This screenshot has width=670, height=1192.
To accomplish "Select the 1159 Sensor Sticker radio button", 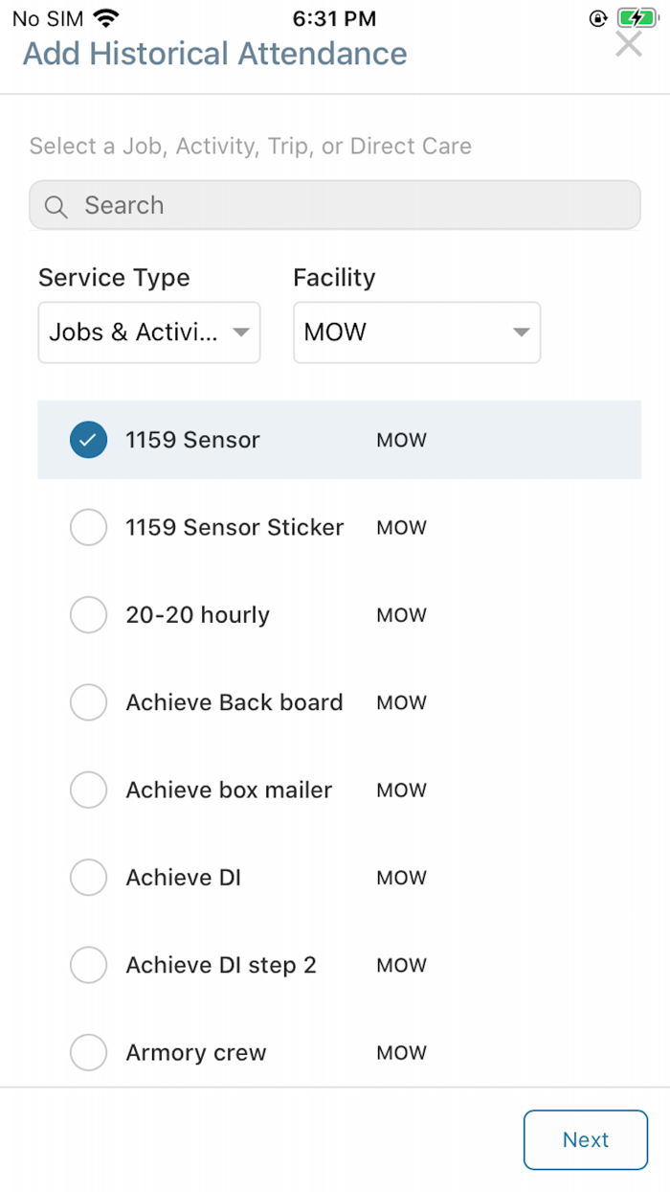I will (x=89, y=527).
